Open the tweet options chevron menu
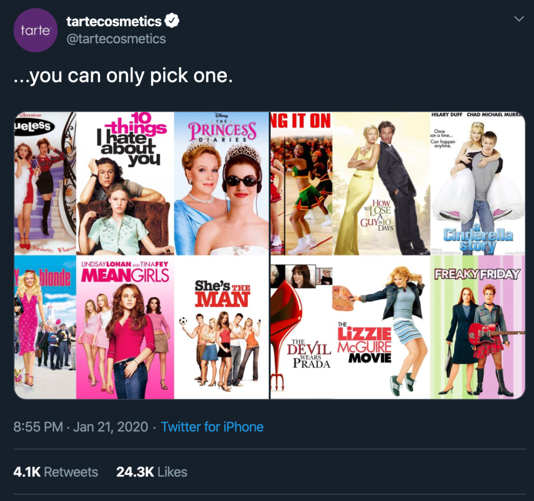Image resolution: width=534 pixels, height=501 pixels. click(x=518, y=19)
